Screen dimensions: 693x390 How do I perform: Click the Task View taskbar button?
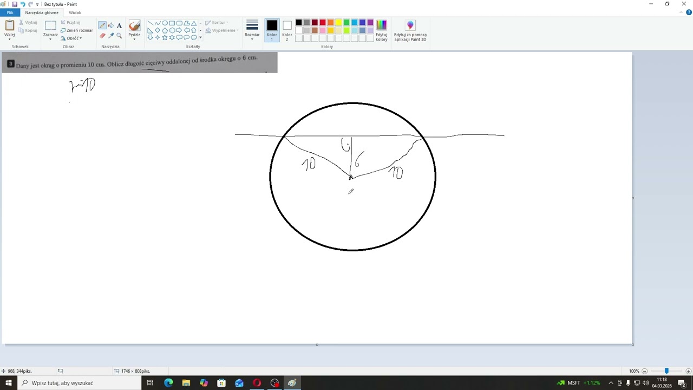[x=150, y=383]
